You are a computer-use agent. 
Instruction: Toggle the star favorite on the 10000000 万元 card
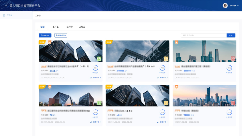pos(177,43)
